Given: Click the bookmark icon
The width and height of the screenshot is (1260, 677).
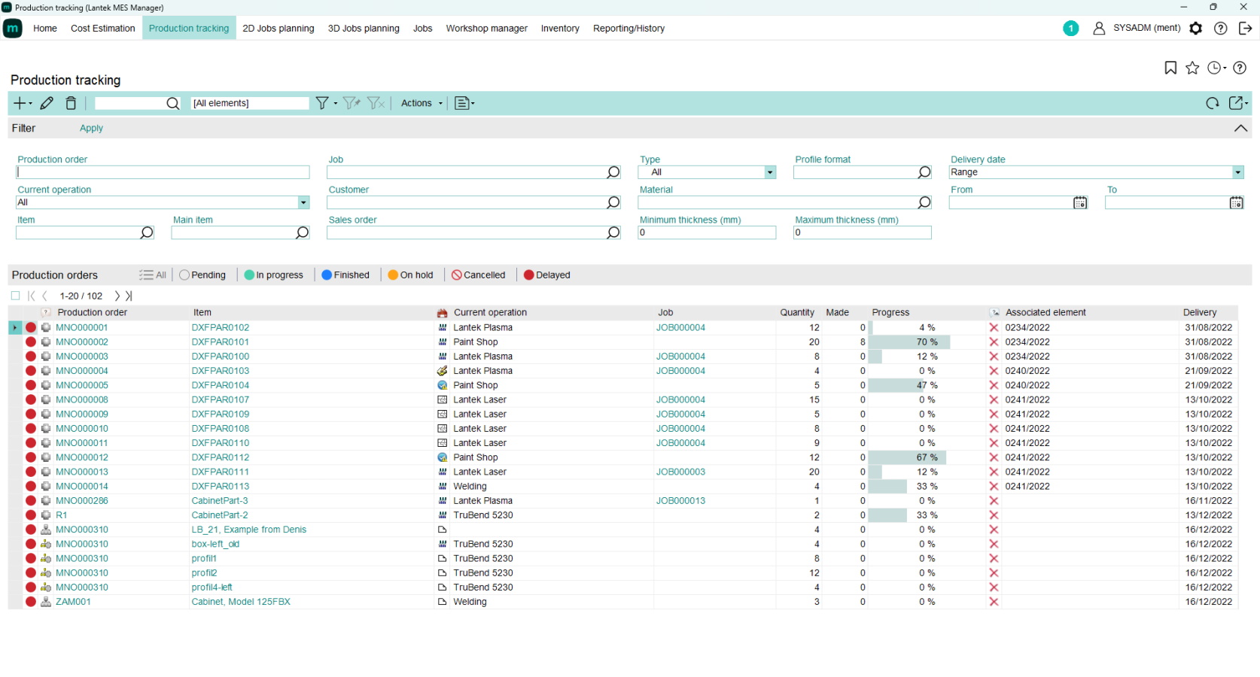Looking at the screenshot, I should [x=1170, y=68].
